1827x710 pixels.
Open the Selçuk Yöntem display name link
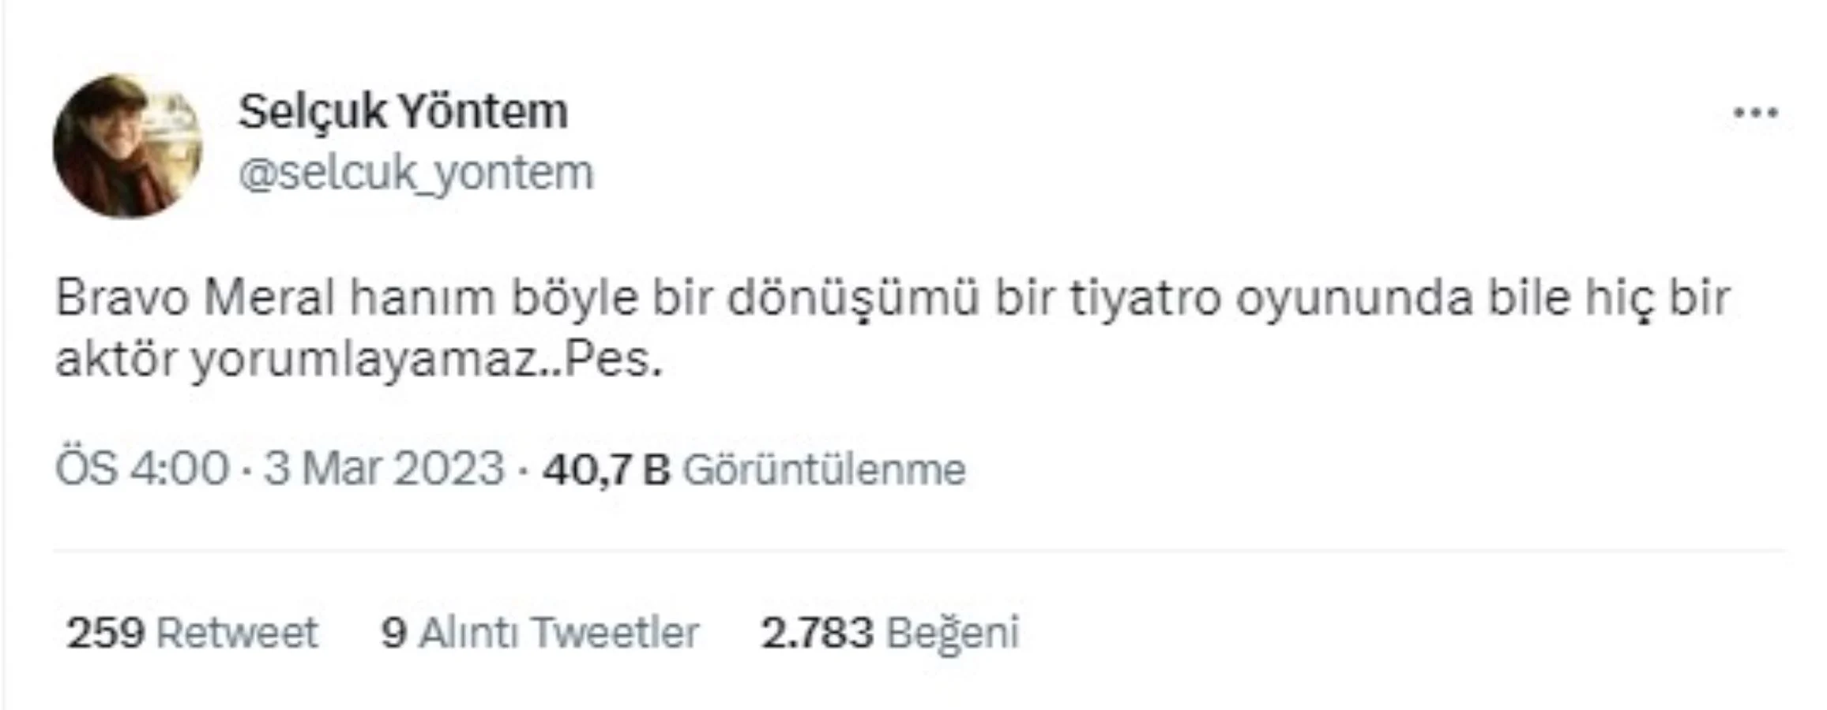(403, 111)
